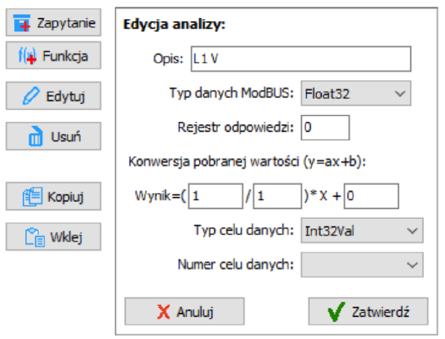
Task: Click the Rejestr odpowiedzi input field
Action: point(325,127)
